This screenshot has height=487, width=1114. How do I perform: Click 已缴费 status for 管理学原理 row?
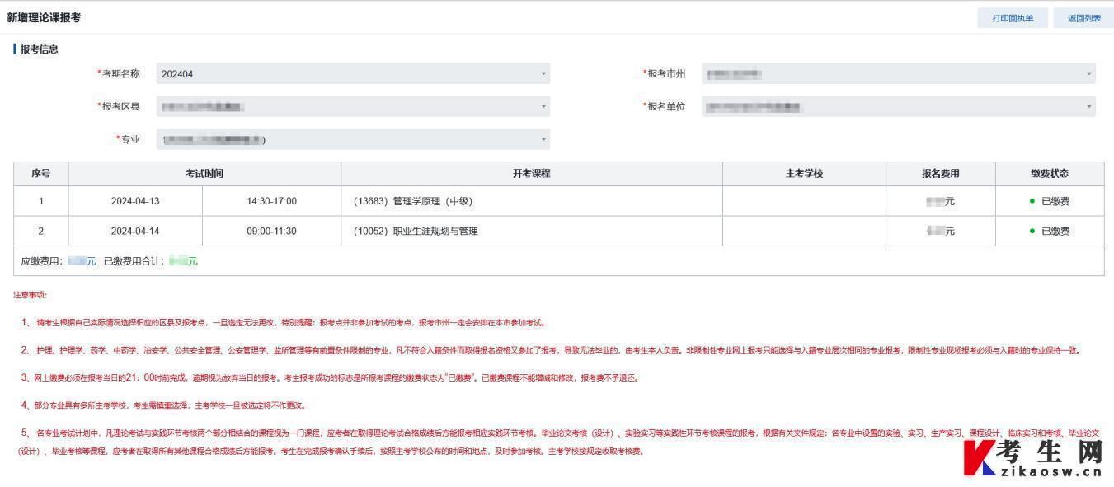click(x=1050, y=201)
